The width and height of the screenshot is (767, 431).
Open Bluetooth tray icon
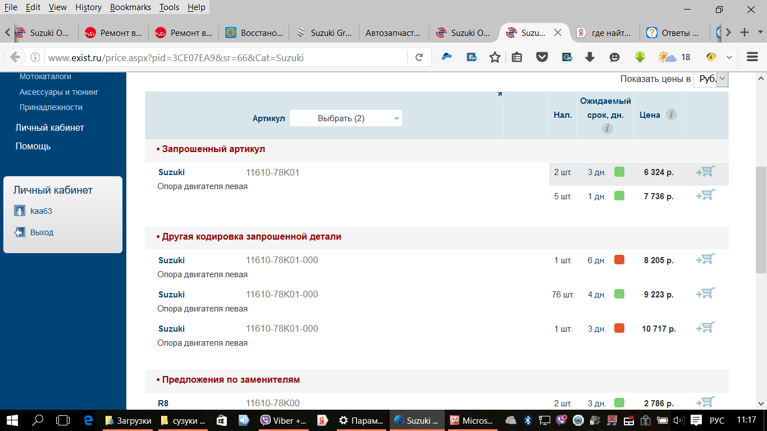click(528, 420)
